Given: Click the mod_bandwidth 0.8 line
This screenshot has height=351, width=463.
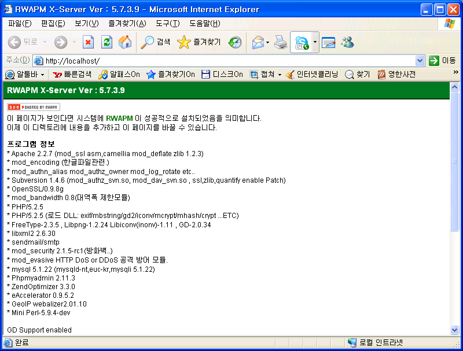Looking at the screenshot, I should tap(68, 198).
